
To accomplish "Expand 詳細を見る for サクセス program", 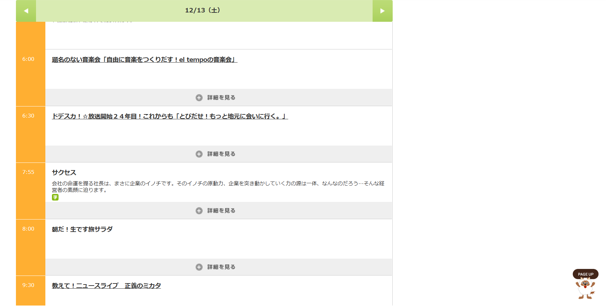I will 221,211.
